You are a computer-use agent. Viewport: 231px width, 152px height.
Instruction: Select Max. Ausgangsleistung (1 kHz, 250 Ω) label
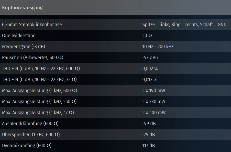pyautogui.click(x=39, y=102)
